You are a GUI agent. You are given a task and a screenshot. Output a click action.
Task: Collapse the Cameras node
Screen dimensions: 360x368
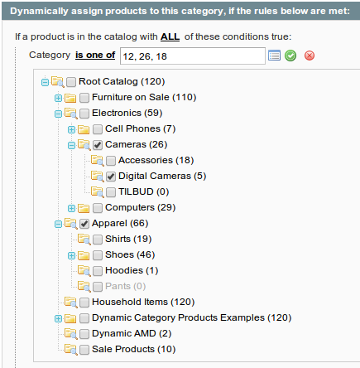tap(71, 145)
